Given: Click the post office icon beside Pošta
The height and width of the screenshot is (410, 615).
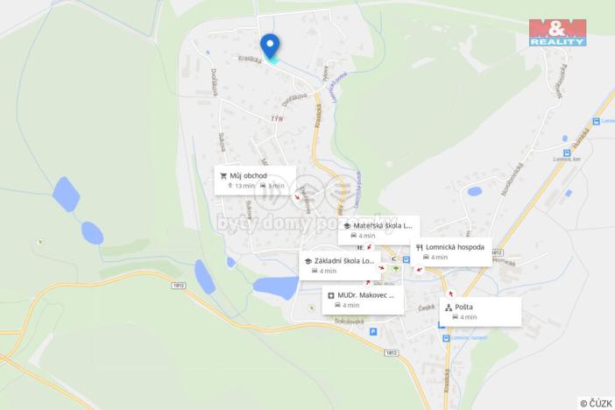Looking at the screenshot, I should 449,307.
